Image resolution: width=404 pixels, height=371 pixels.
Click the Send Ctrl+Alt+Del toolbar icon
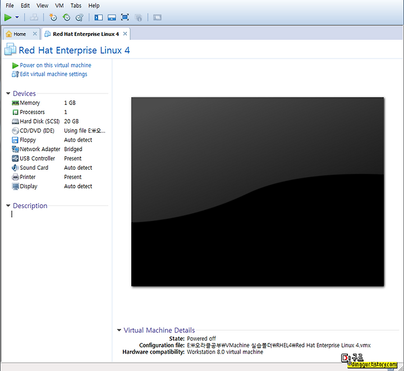tap(34, 17)
